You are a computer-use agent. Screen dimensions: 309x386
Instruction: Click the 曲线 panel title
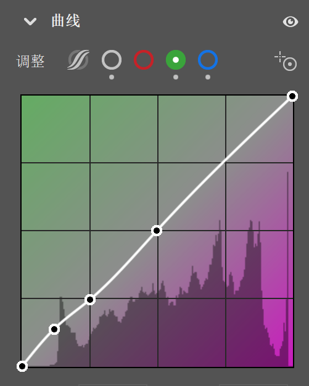coord(66,21)
